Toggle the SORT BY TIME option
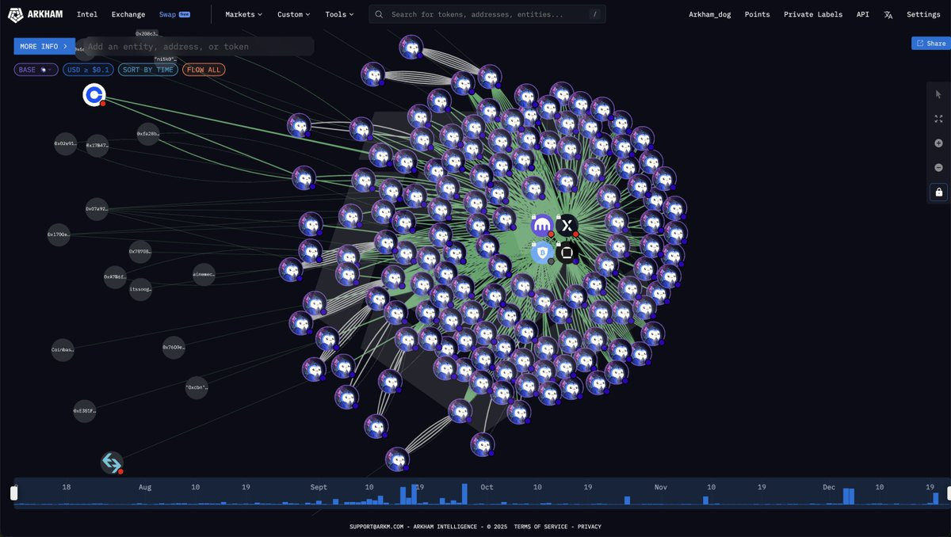Image resolution: width=951 pixels, height=537 pixels. (148, 70)
